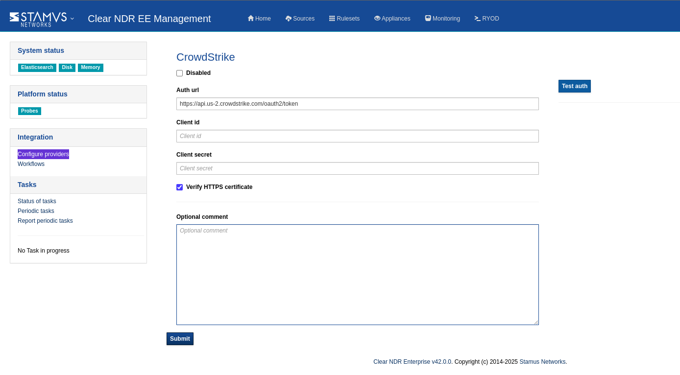Click the Stamus Networks logo
The width and height of the screenshot is (680, 375).
click(38, 19)
